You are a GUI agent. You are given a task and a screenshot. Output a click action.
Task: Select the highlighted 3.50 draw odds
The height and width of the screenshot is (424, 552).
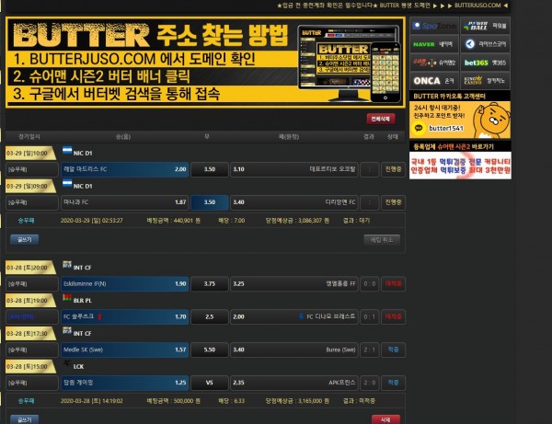tap(209, 202)
